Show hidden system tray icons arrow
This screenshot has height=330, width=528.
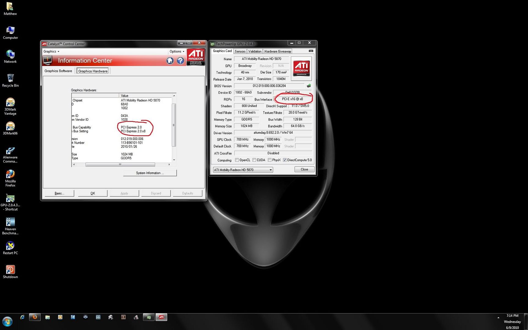pos(498,318)
